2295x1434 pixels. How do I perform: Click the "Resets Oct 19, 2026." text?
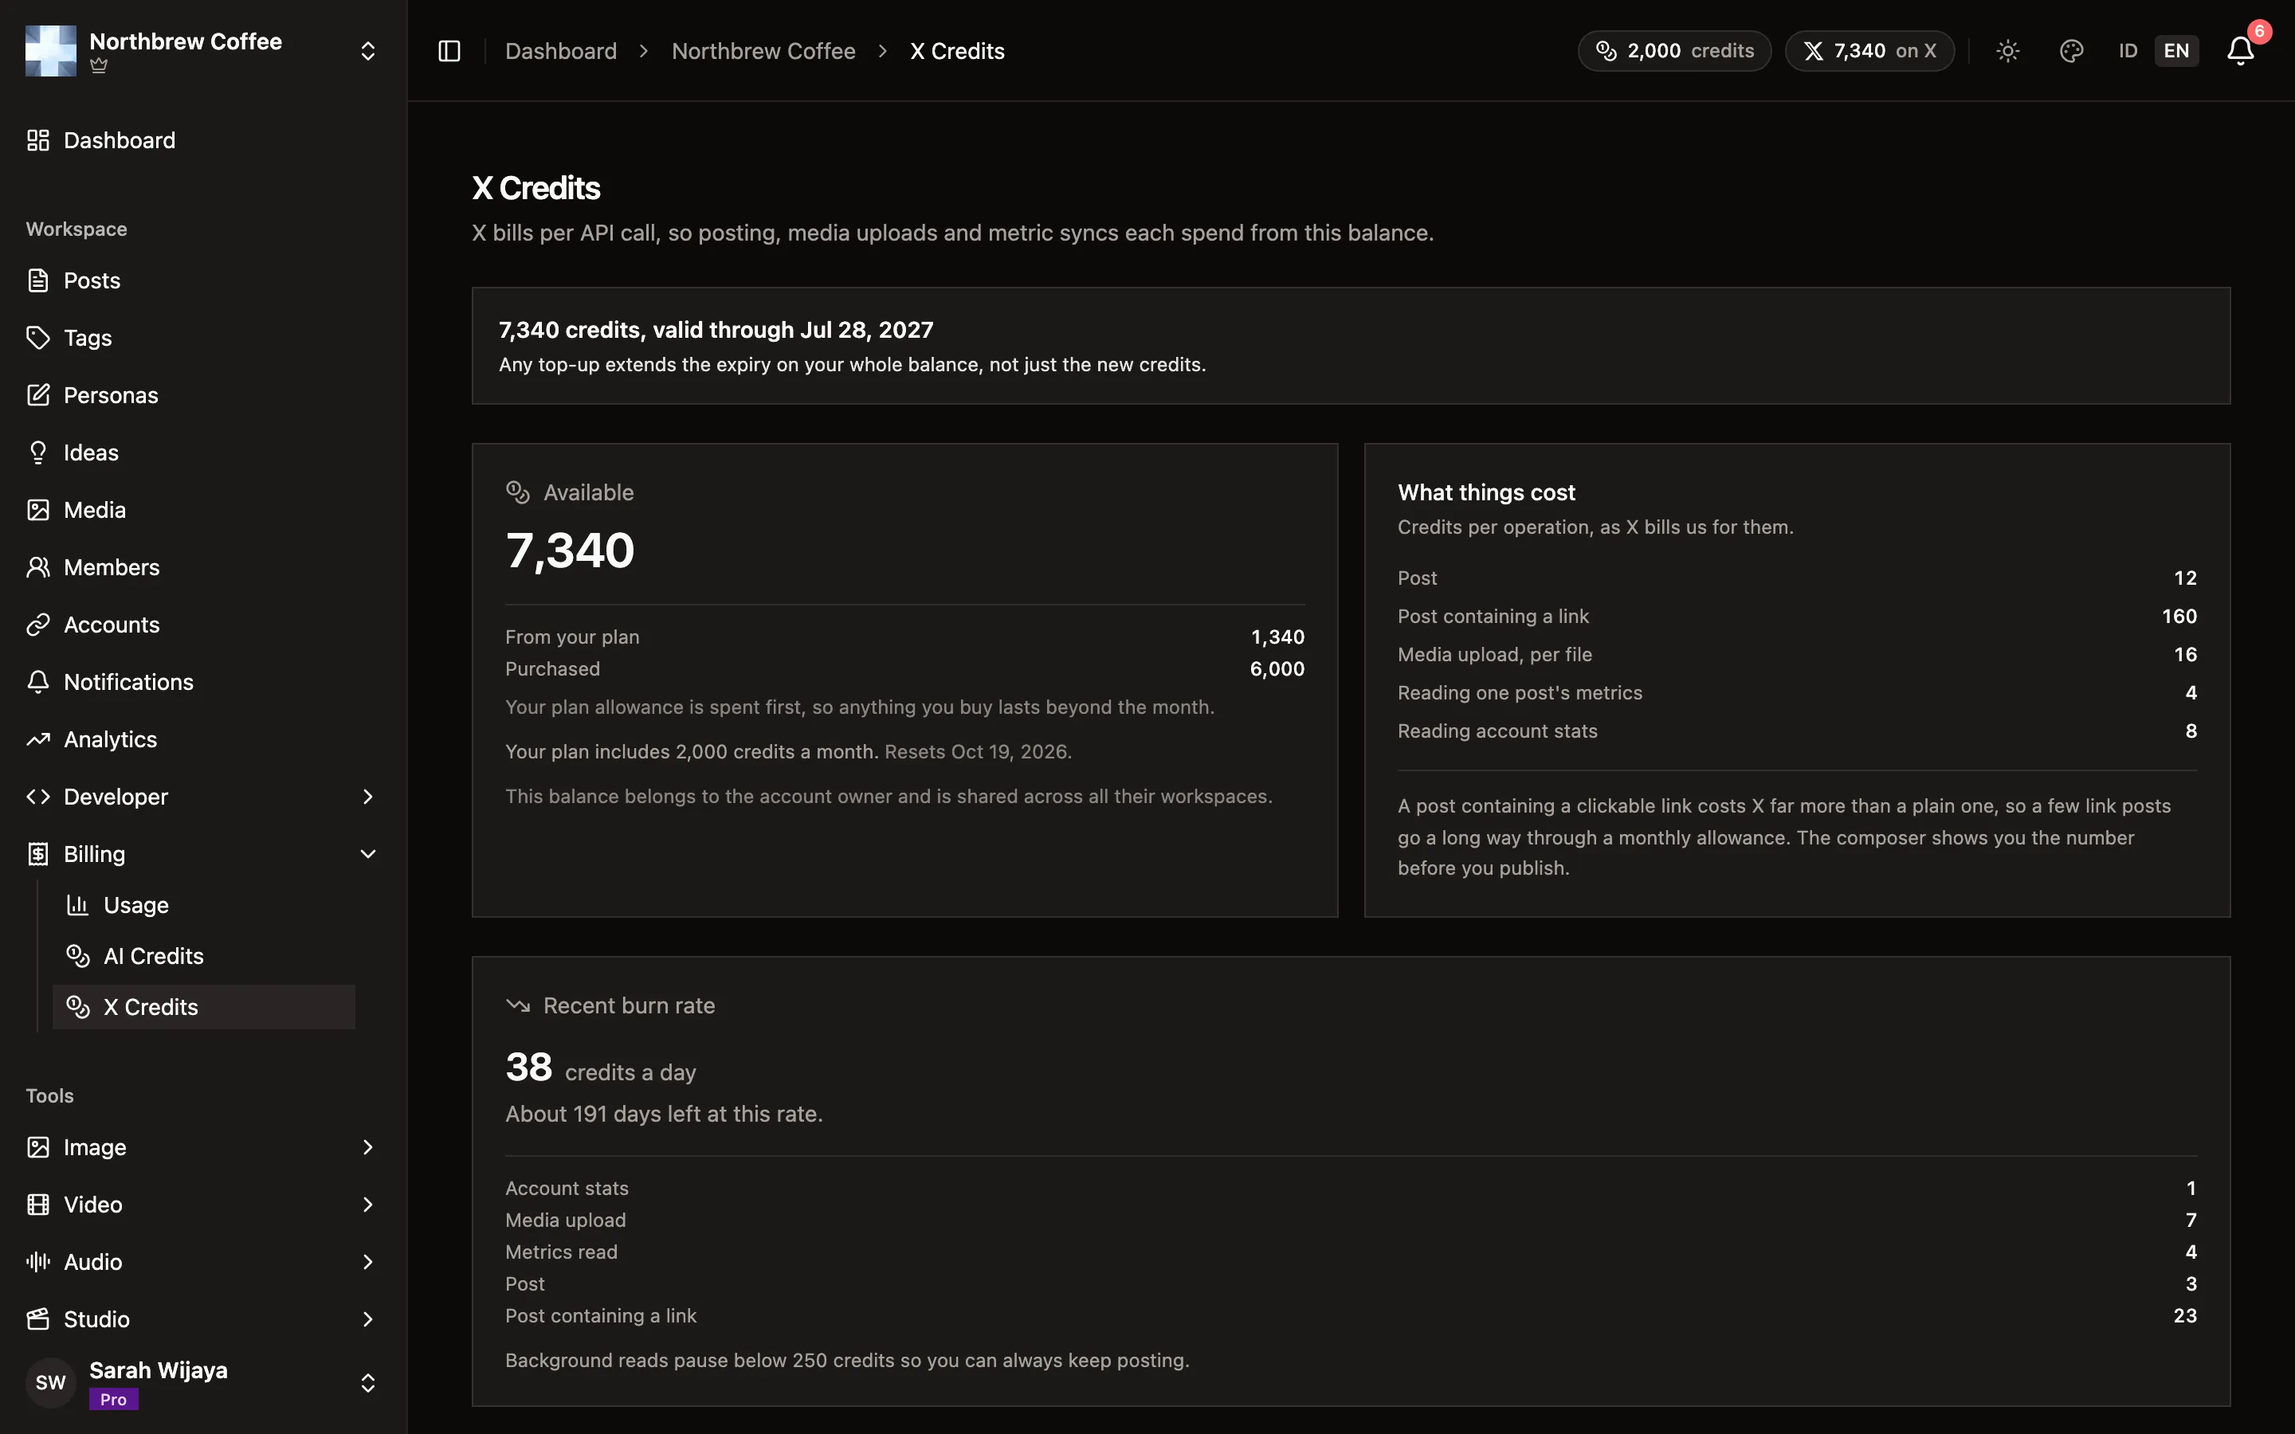coord(978,752)
